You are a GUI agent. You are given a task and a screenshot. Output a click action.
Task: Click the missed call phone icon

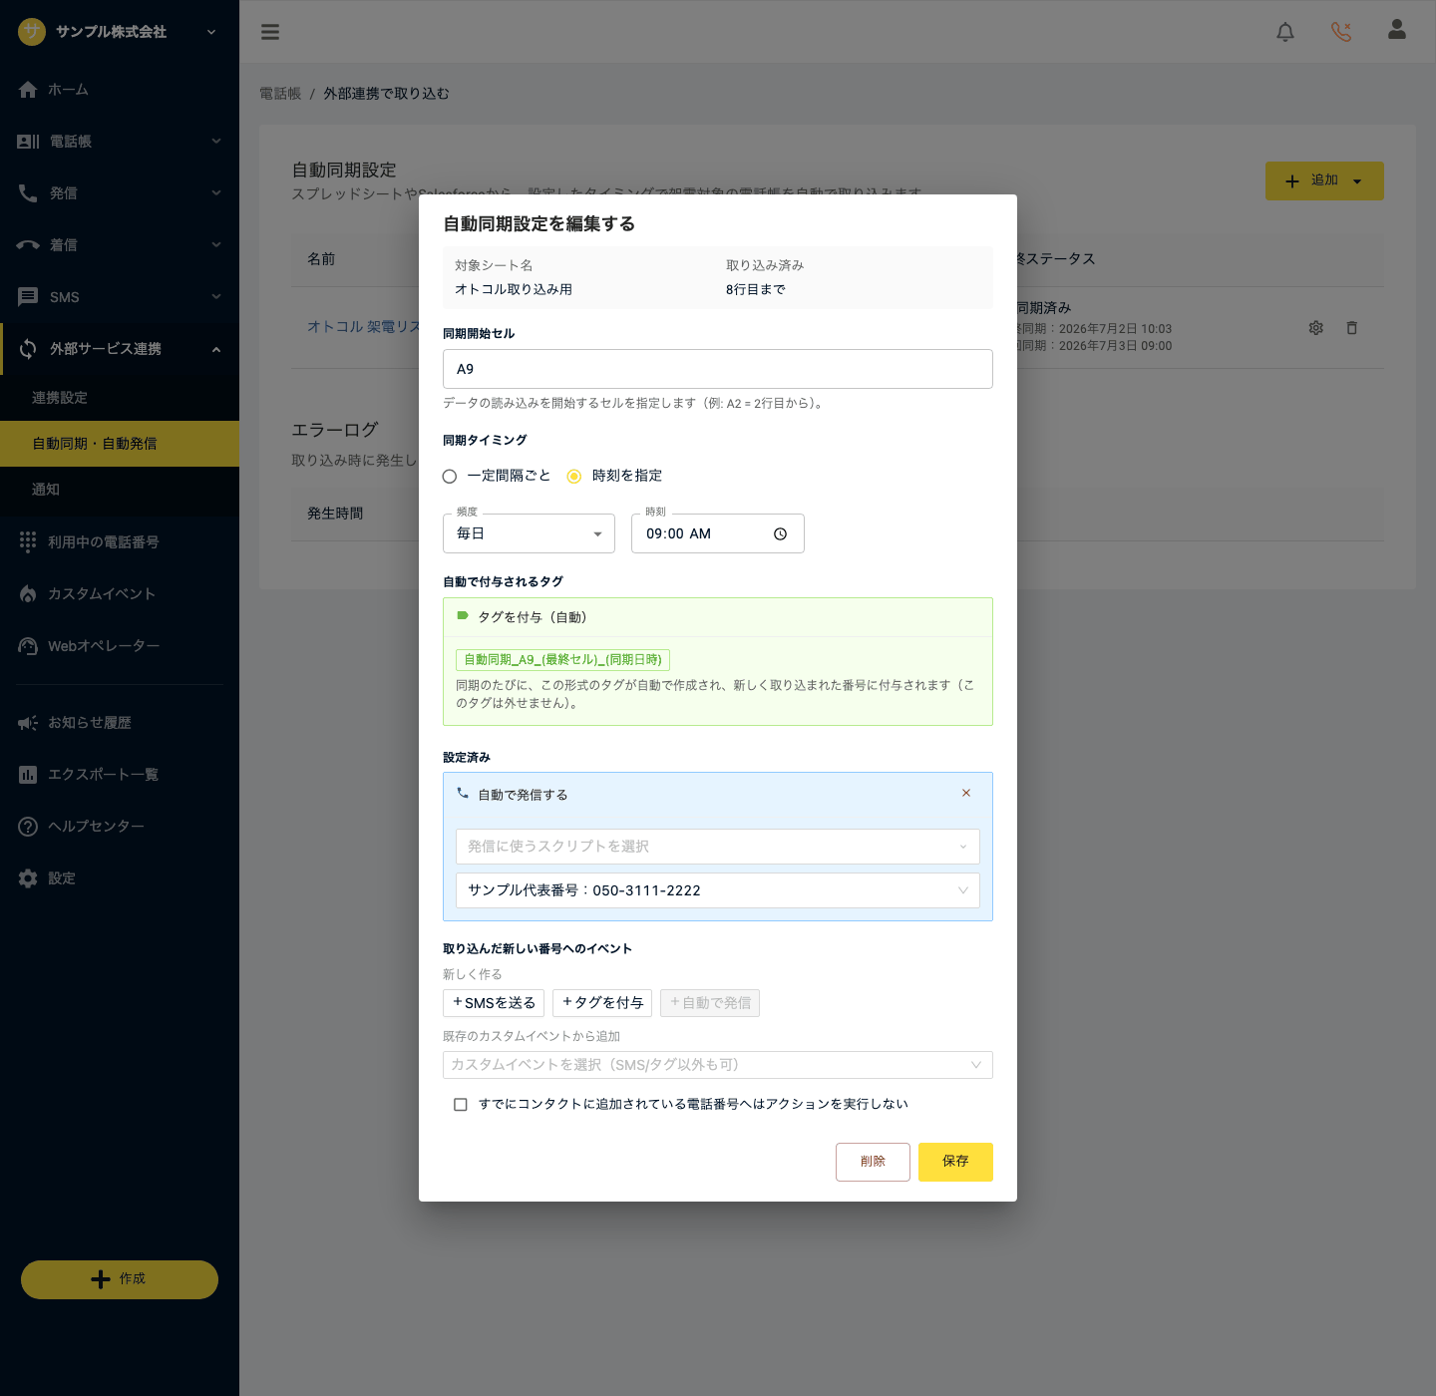pyautogui.click(x=1341, y=32)
